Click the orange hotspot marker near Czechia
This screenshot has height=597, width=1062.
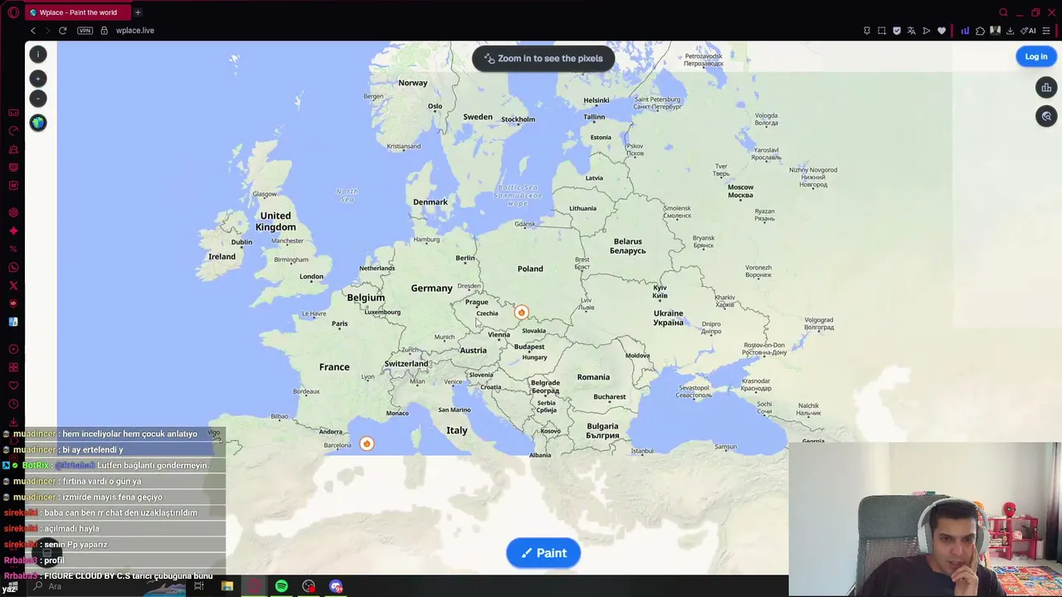point(521,313)
